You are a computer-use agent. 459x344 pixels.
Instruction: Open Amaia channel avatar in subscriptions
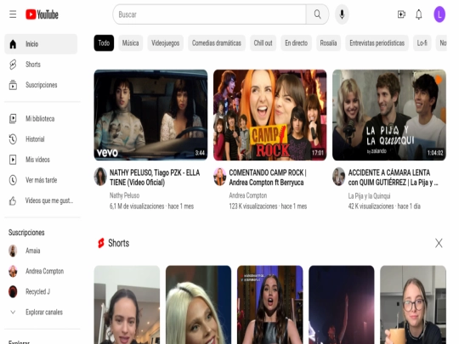point(13,251)
